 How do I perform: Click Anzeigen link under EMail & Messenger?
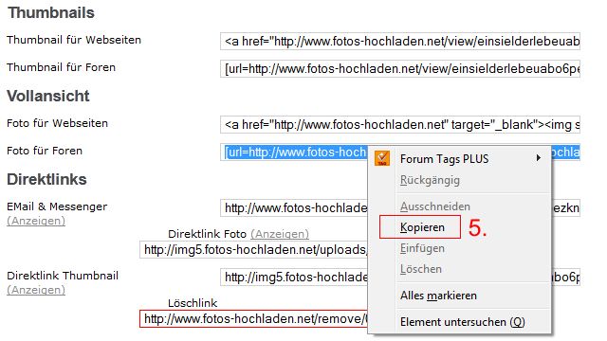(36, 221)
